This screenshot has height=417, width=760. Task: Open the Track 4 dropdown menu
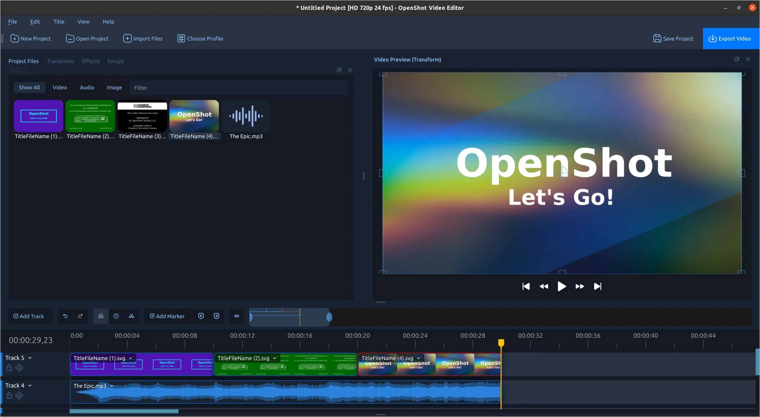[x=30, y=386]
